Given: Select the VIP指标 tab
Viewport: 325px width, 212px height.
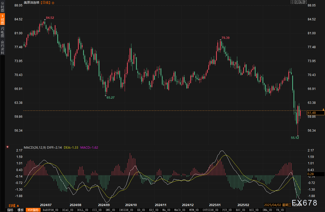Looking at the screenshot, I should point(33,210).
